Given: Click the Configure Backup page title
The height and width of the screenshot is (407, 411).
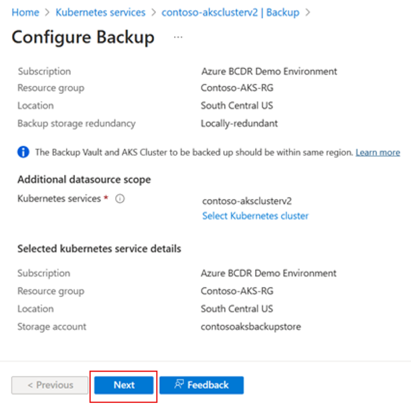Looking at the screenshot, I should pos(83,38).
